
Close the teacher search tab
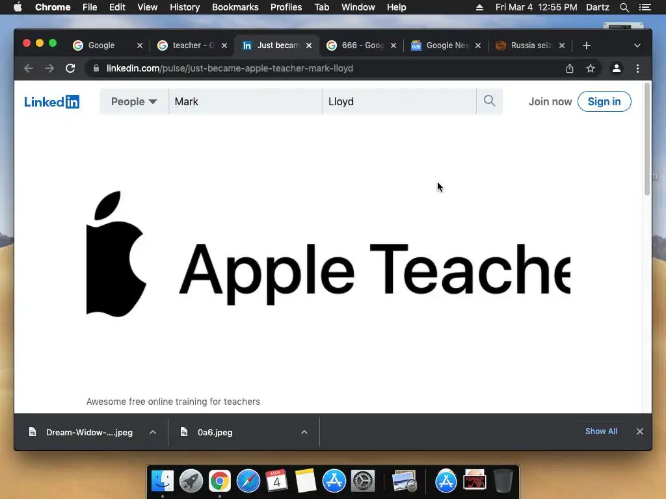click(x=224, y=45)
